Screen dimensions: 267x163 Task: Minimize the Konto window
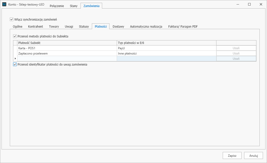pos(238,4)
